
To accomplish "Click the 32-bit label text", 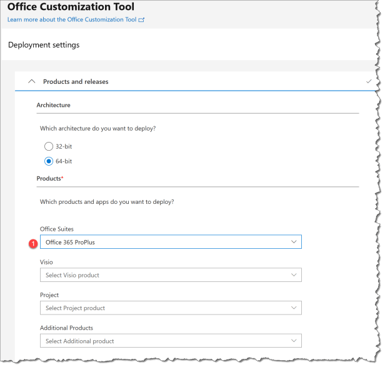I will 64,147.
